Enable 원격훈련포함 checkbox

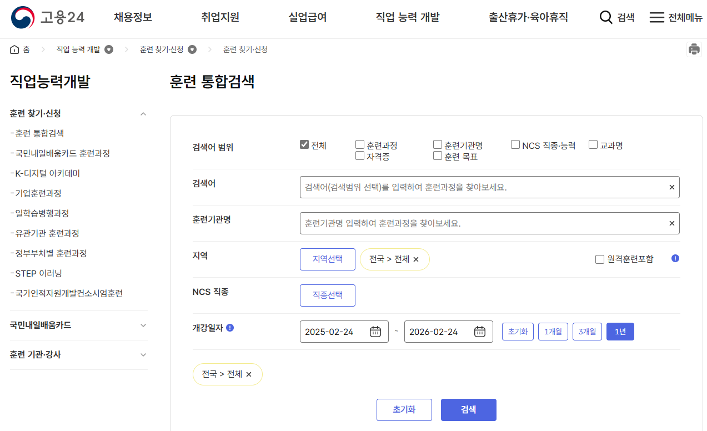pyautogui.click(x=600, y=259)
